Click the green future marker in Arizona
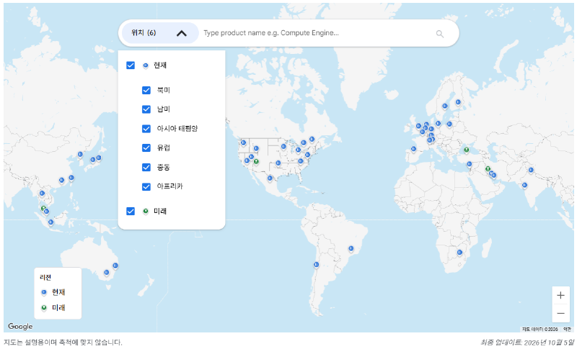 [256, 162]
